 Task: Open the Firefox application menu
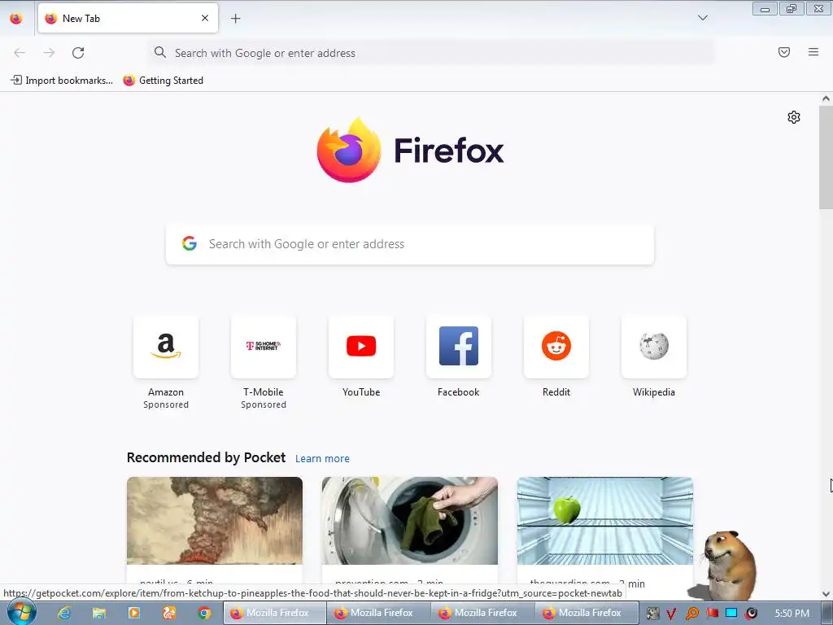pyautogui.click(x=813, y=52)
